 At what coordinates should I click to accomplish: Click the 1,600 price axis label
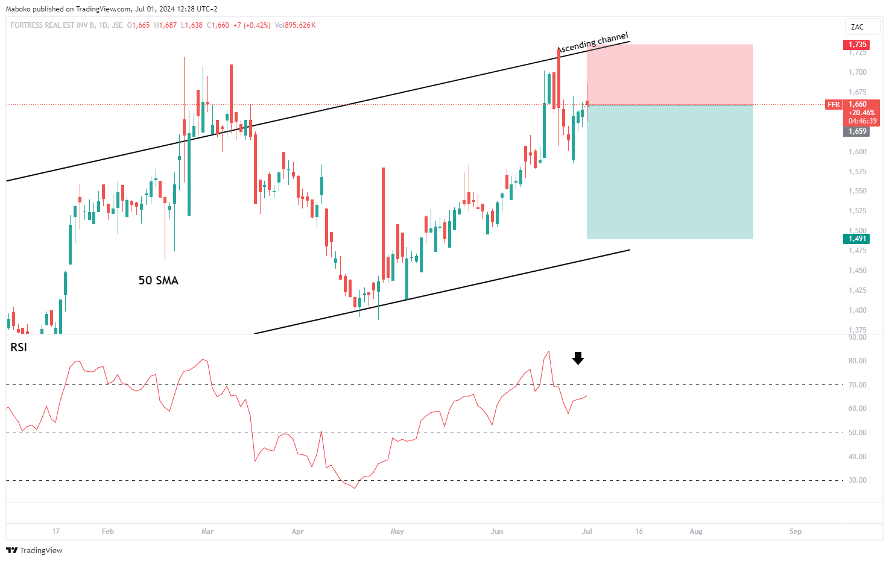pos(858,152)
